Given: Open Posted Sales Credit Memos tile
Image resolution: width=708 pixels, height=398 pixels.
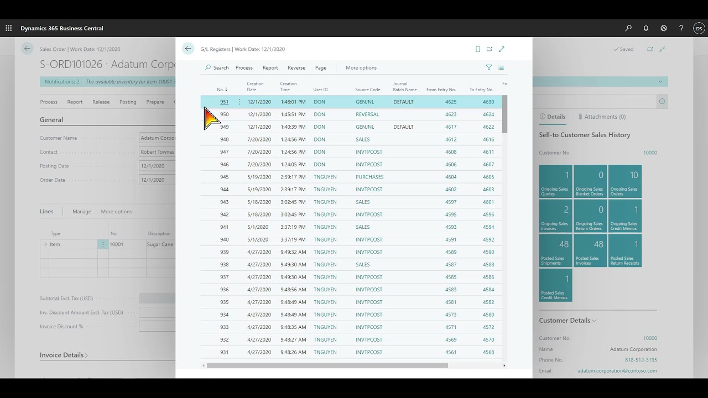Looking at the screenshot, I should (556, 285).
